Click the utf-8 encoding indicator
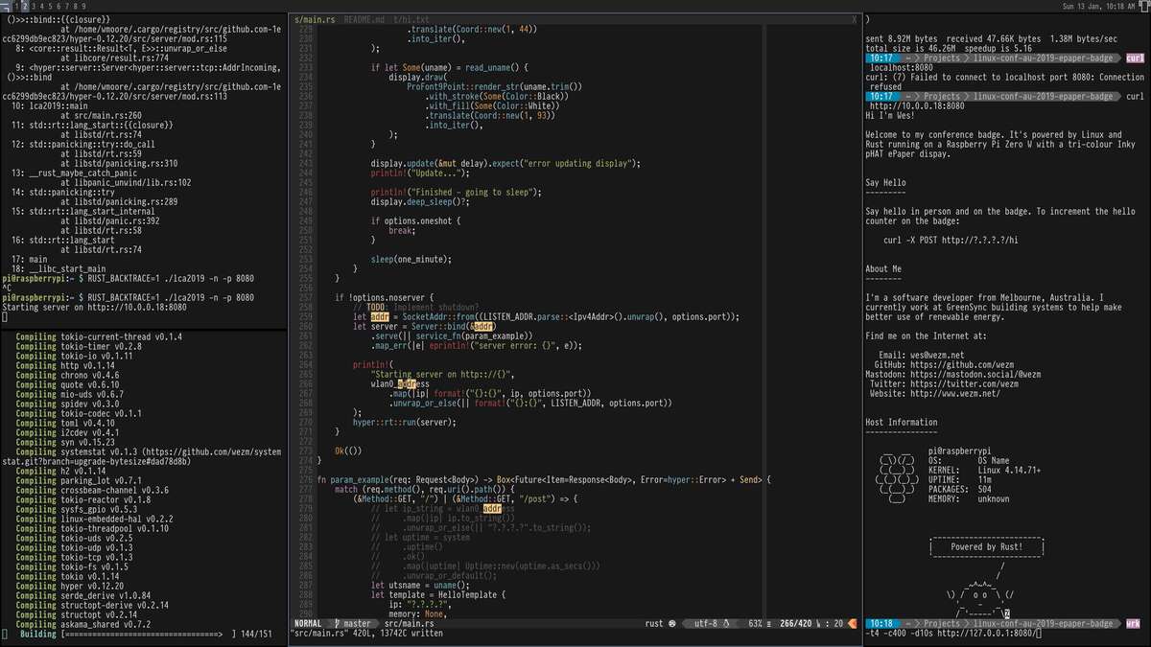The width and height of the screenshot is (1151, 647). tap(705, 623)
